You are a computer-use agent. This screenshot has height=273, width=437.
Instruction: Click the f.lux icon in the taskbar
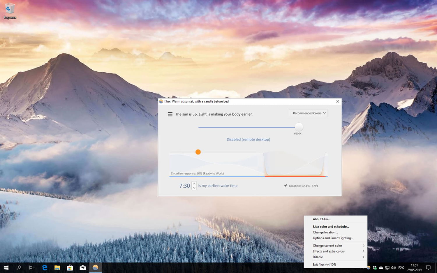[x=95, y=267]
